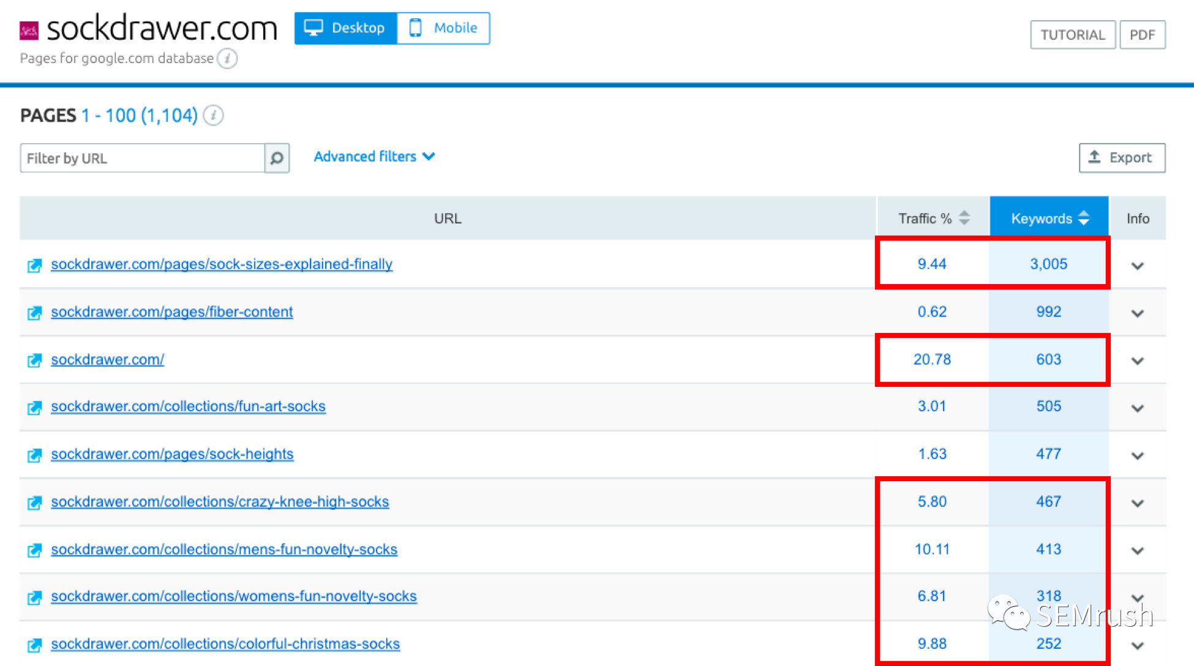
Task: Select keywords value 505
Action: tap(1048, 406)
